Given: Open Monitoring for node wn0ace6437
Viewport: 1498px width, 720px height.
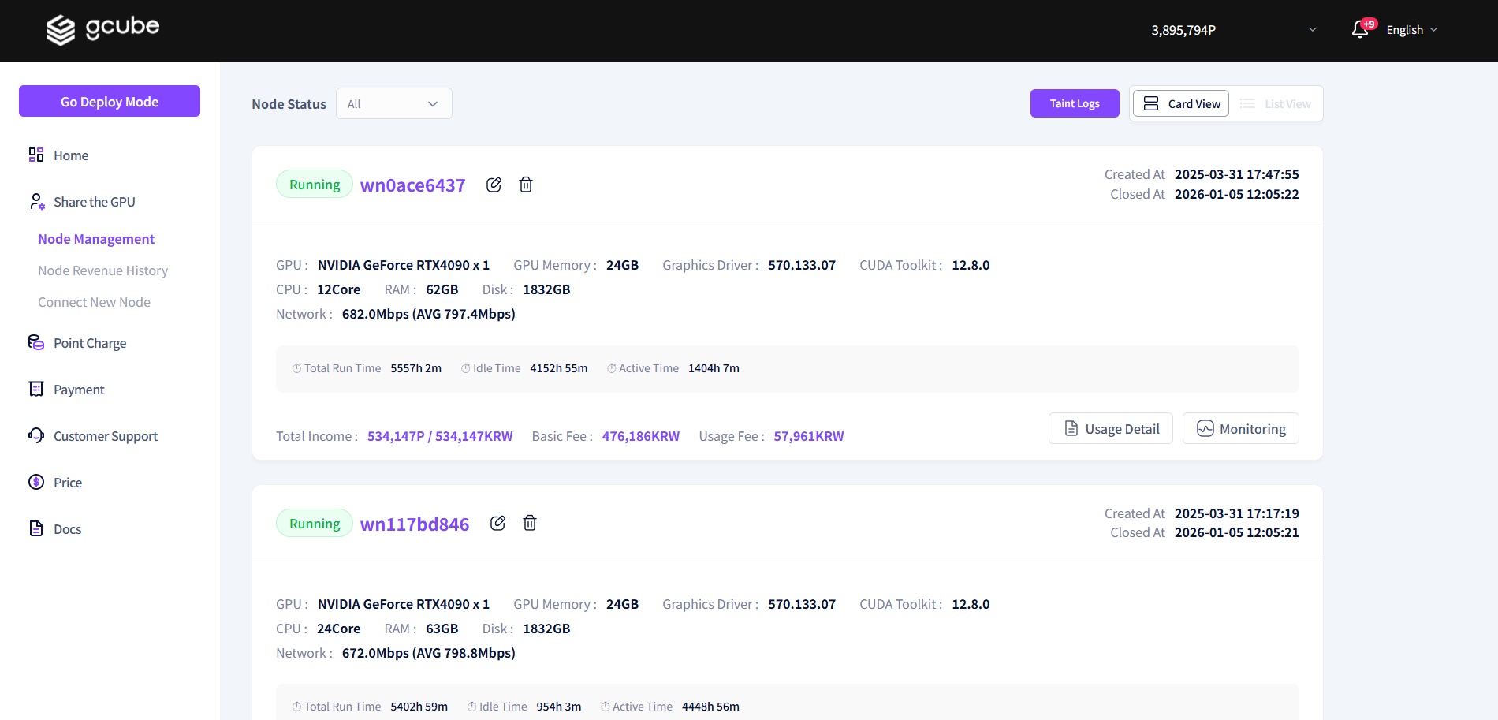Looking at the screenshot, I should [1240, 428].
